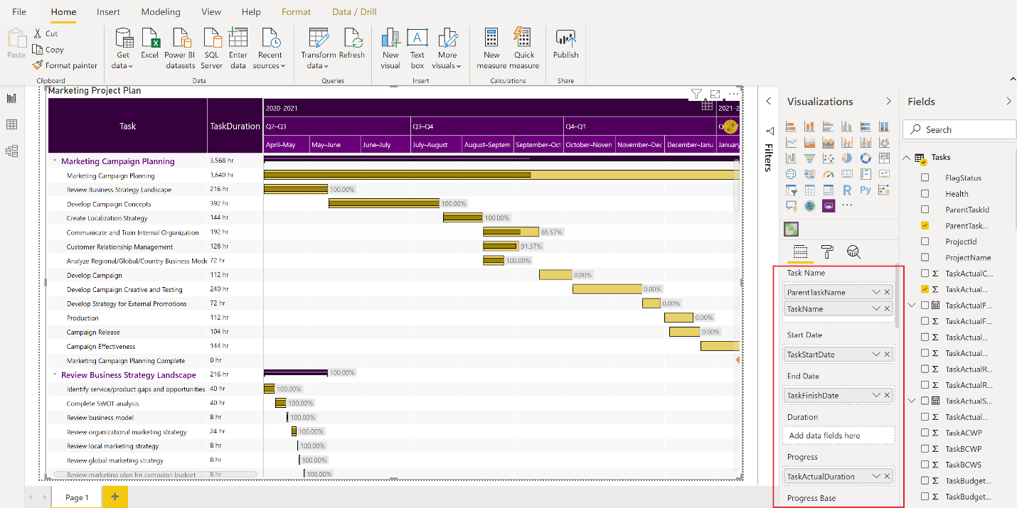Tick the Health field checkbox

point(925,193)
